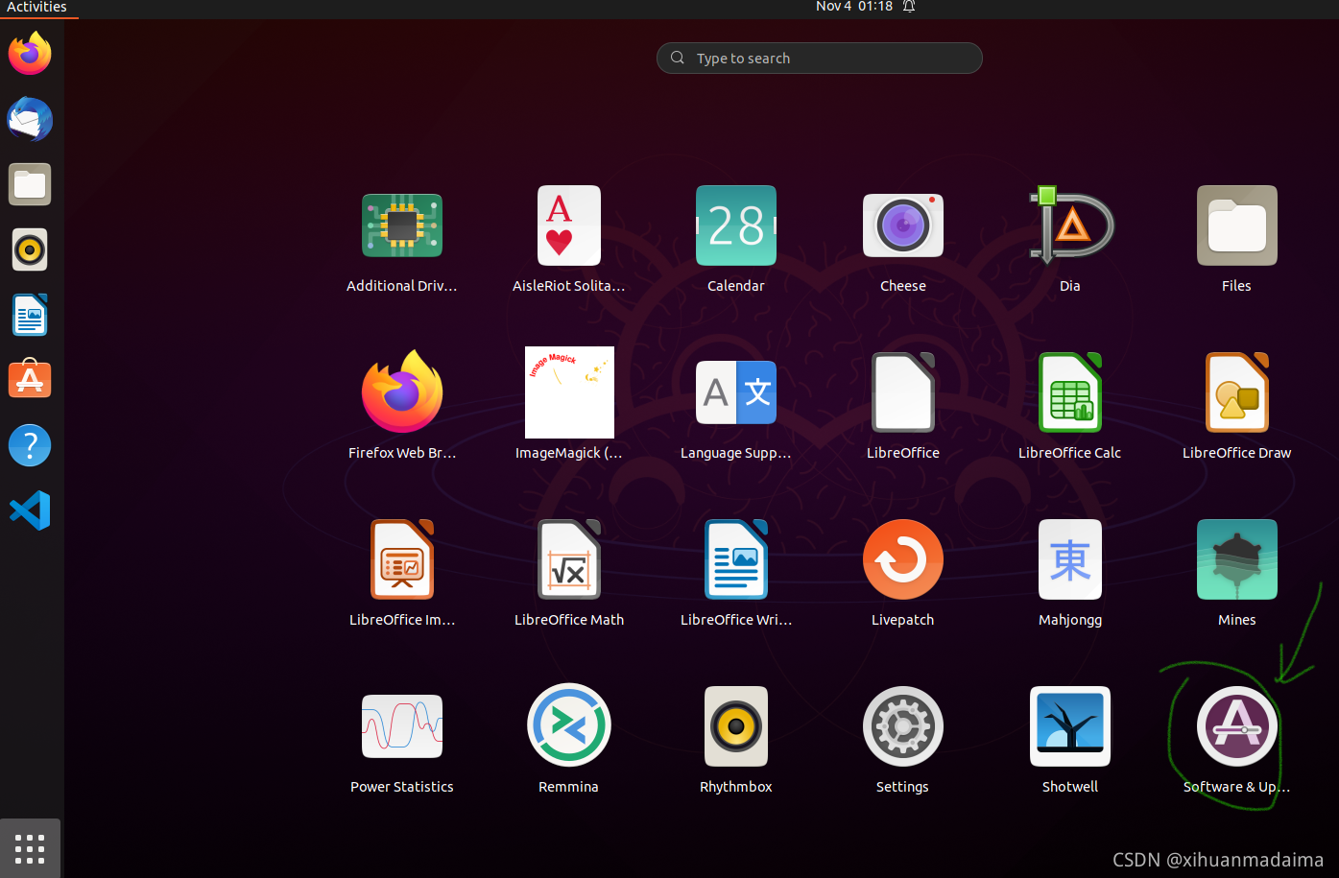Click the Type to search field
The image size is (1339, 878).
(x=820, y=58)
